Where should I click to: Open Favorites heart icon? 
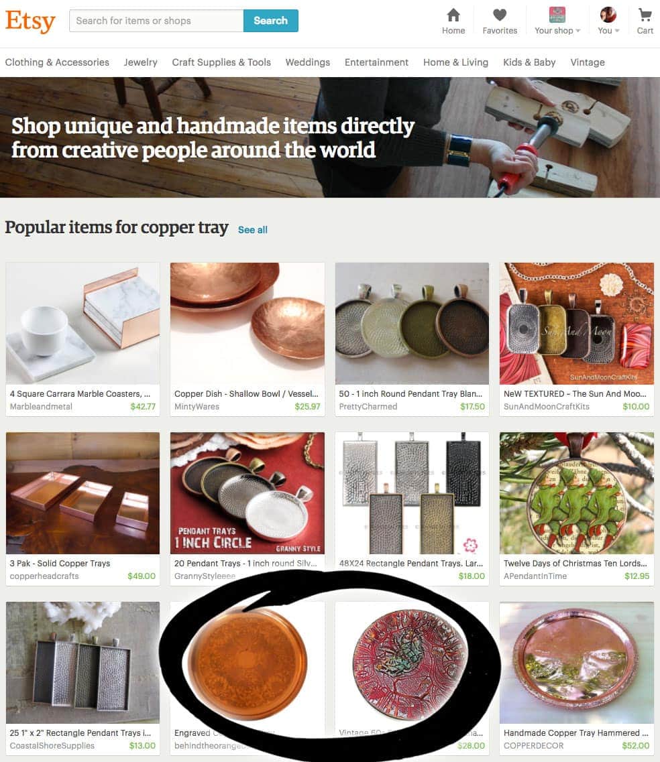500,15
